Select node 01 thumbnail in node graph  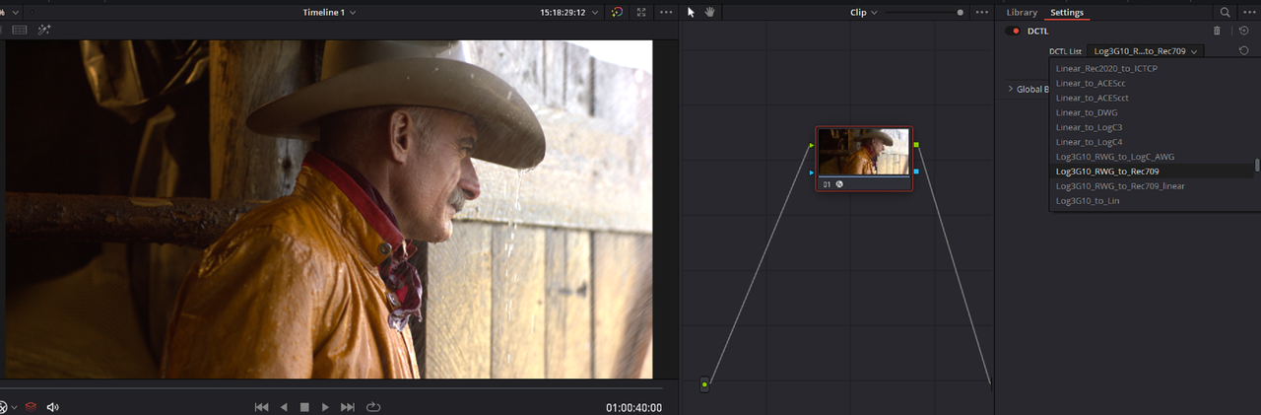[864, 152]
